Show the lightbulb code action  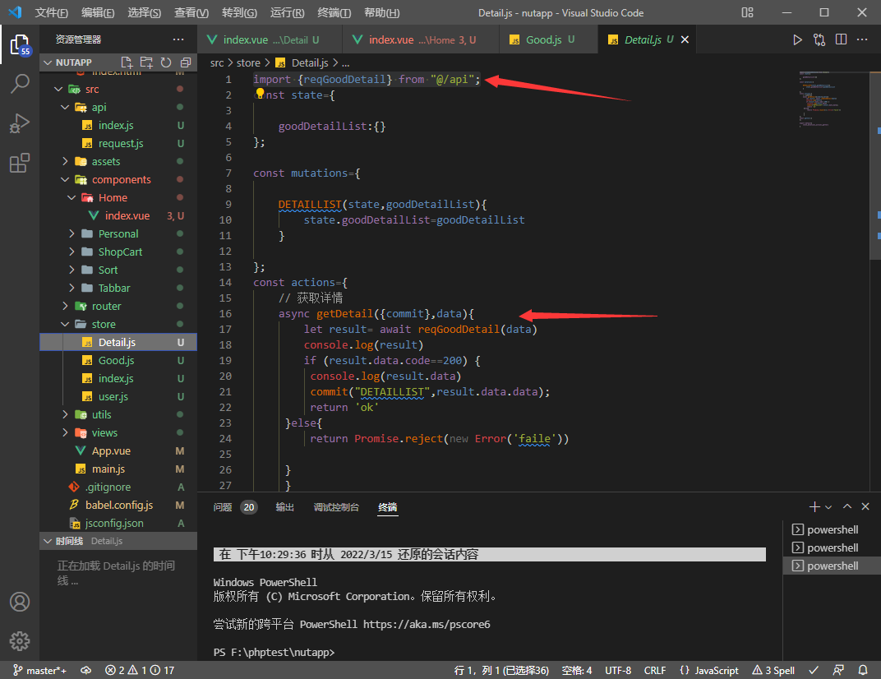click(x=261, y=93)
